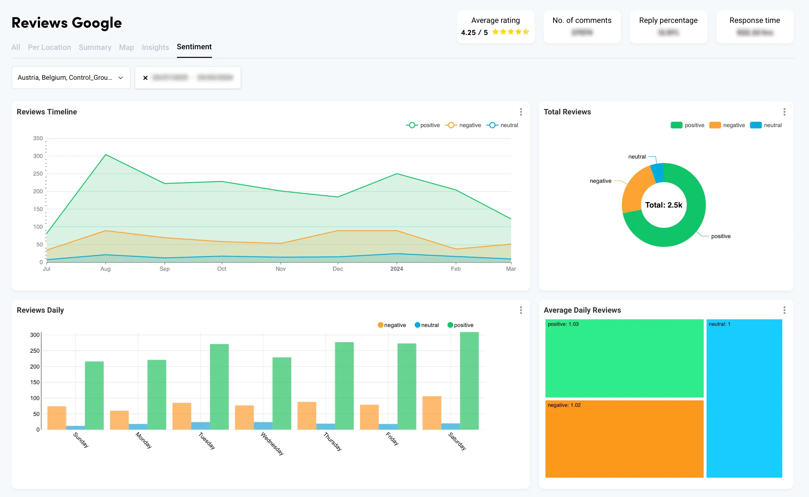
Task: Click Sunday's orange negative bar
Action: tap(57, 418)
